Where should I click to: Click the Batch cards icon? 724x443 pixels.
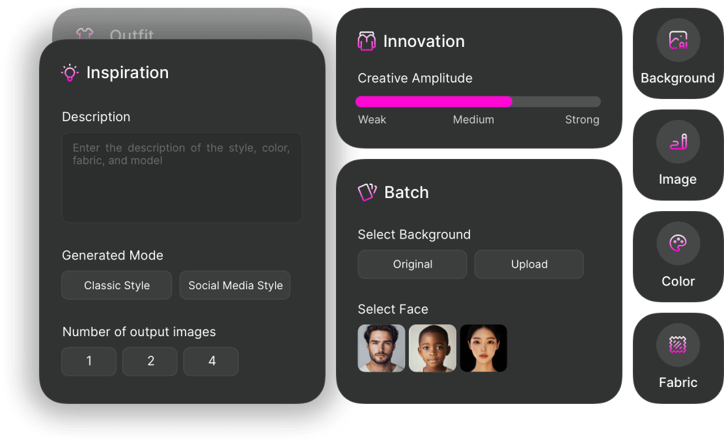pos(367,192)
